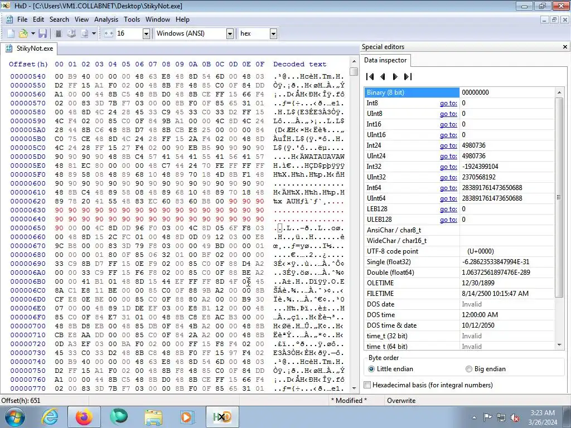
Task: Open the Tools menu
Action: (x=132, y=20)
